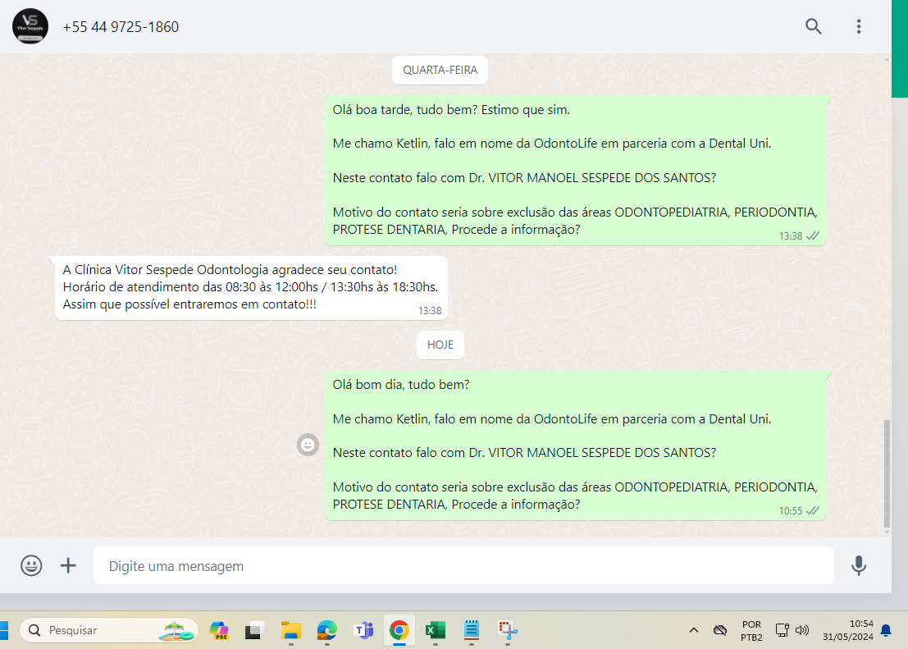The width and height of the screenshot is (908, 649).
Task: Click the sent message from 10:55
Action: [575, 445]
